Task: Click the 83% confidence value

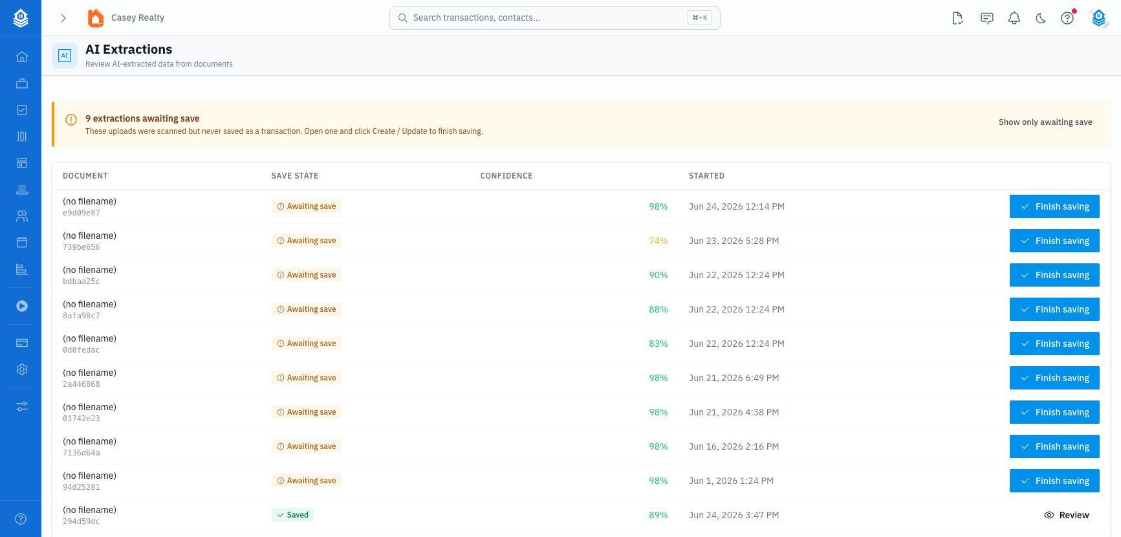Action: tap(658, 344)
